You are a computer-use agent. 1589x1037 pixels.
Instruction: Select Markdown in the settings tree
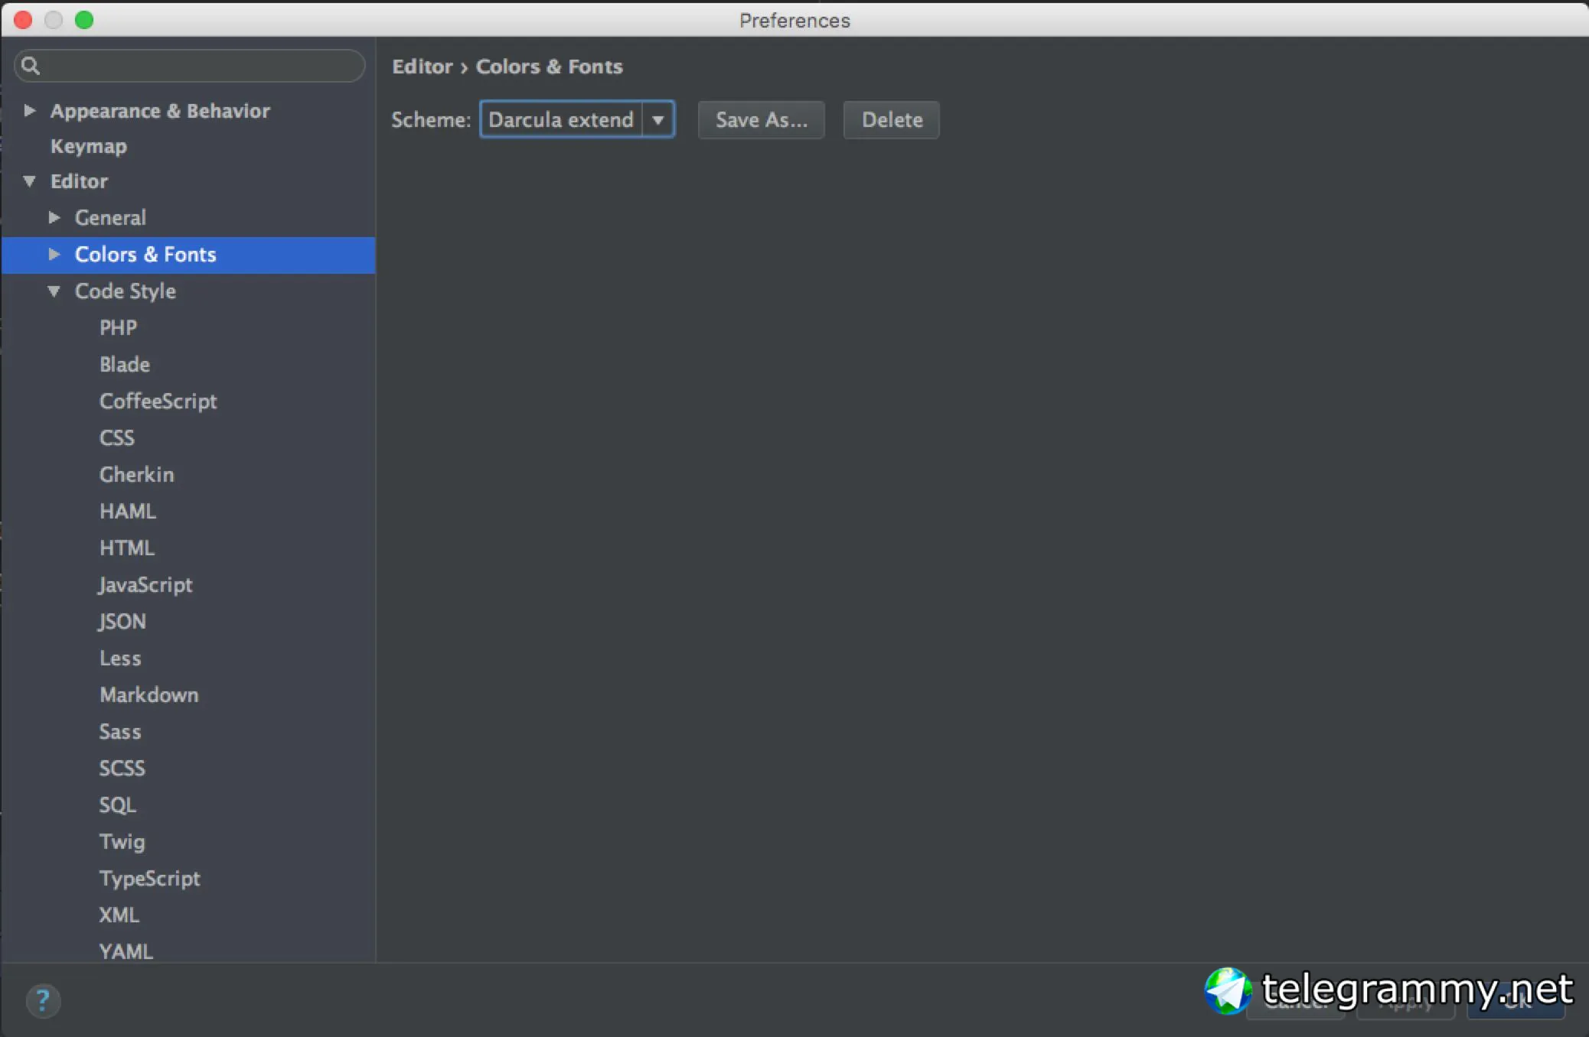coord(148,695)
